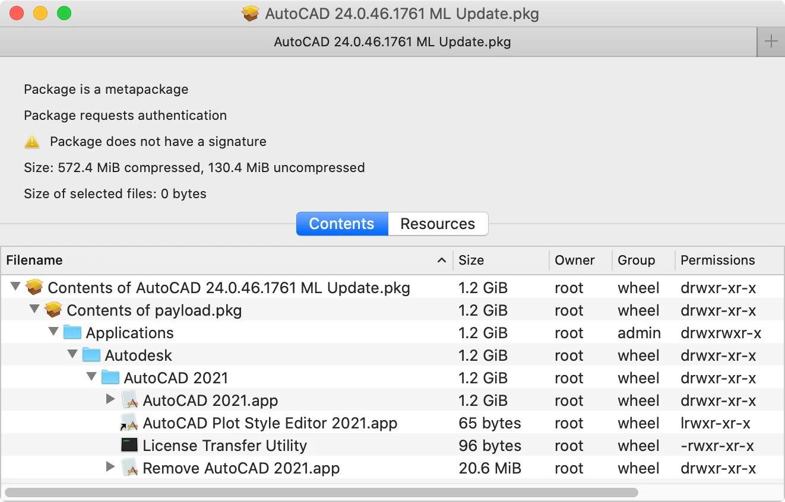
Task: Sort by the Group column header
Action: pyautogui.click(x=644, y=260)
